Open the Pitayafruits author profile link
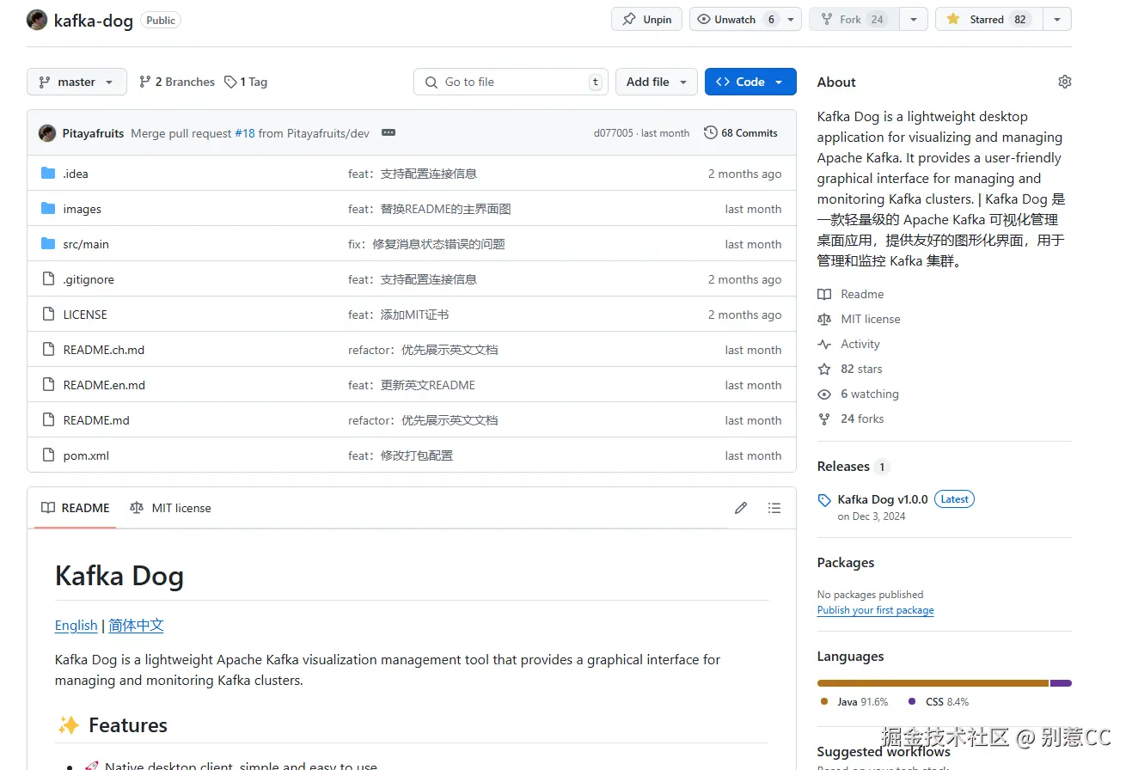 pyautogui.click(x=93, y=133)
